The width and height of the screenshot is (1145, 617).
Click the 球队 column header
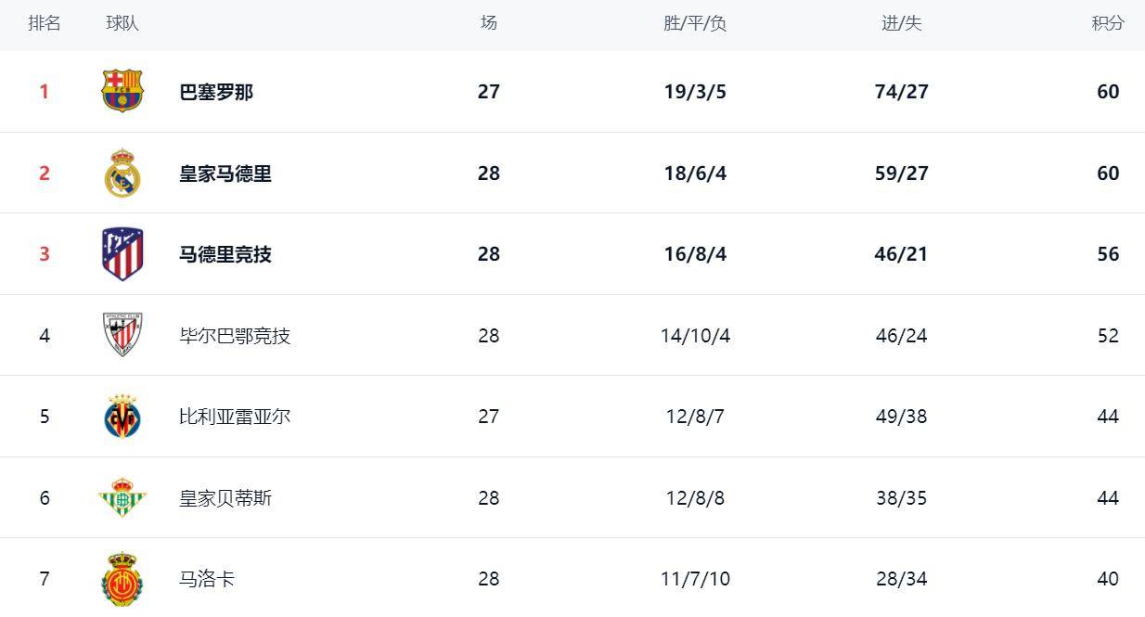click(x=122, y=23)
